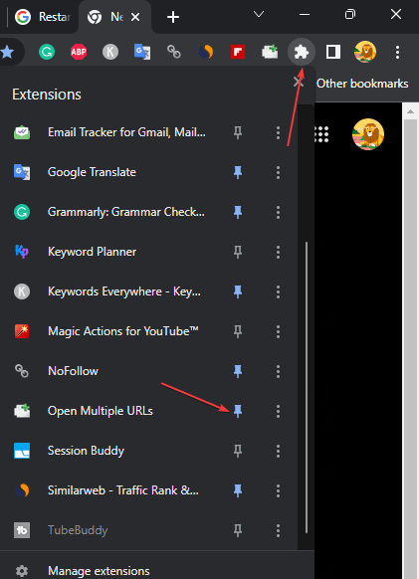Screen dimensions: 419x579
Task: Click the Google account lion avatar on the page
Action: tap(368, 134)
